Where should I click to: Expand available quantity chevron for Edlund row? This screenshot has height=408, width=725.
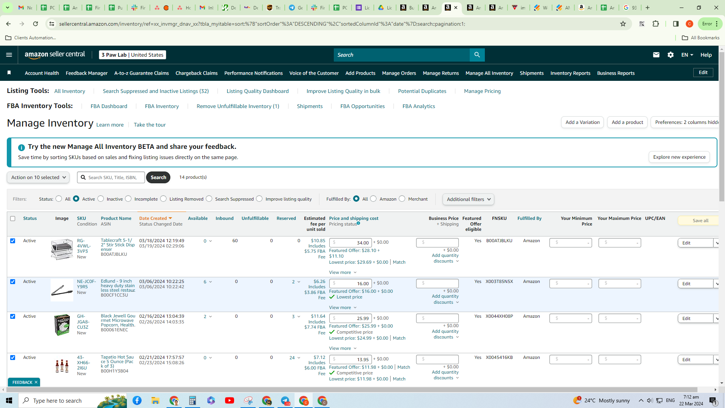point(210,282)
